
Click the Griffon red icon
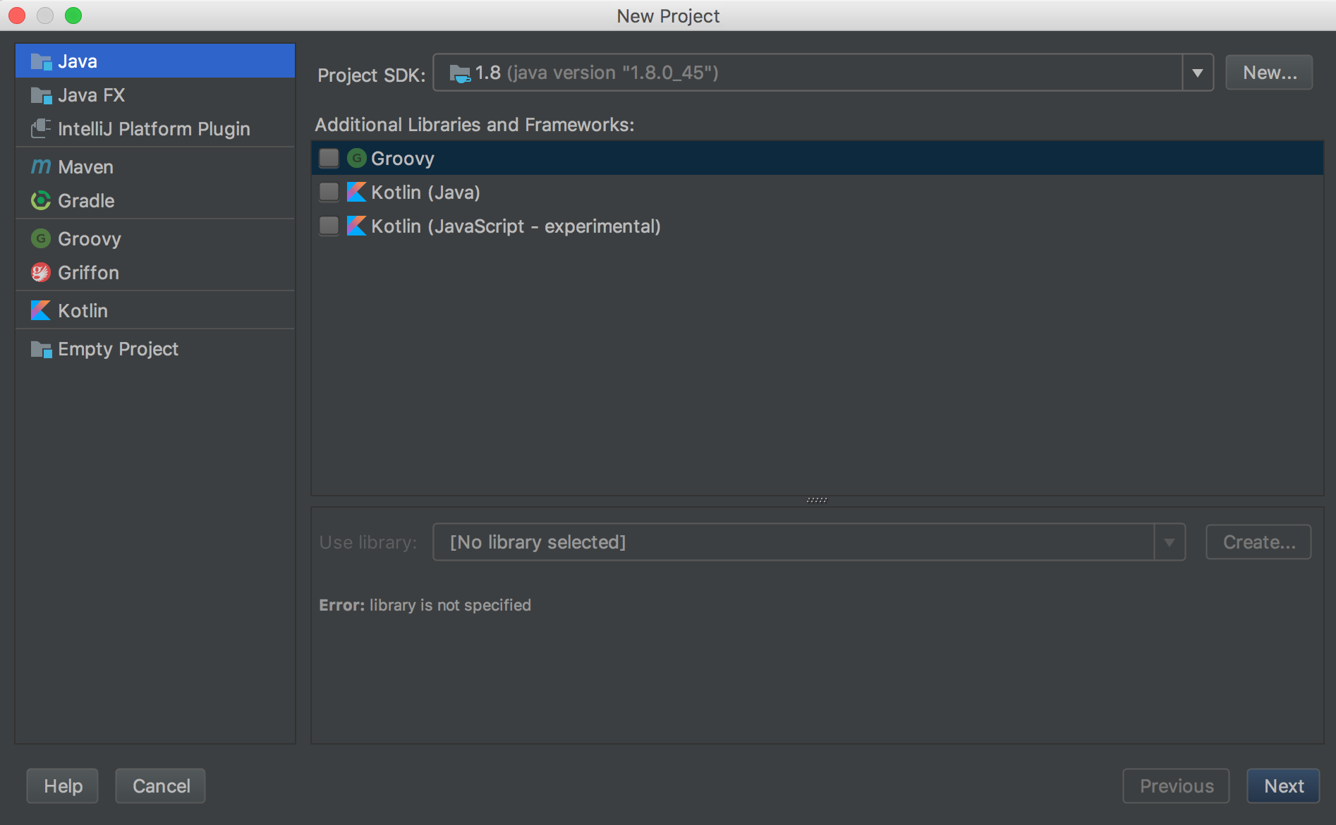(41, 273)
